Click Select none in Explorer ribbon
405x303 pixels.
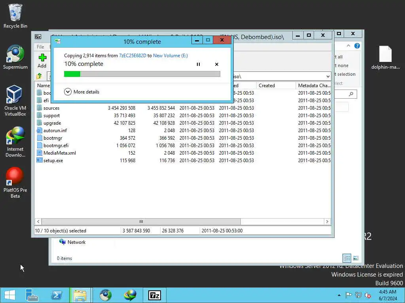341,65
